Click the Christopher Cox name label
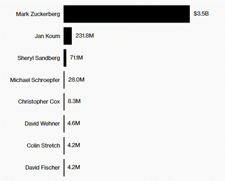225x181 pixels. pyautogui.click(x=39, y=102)
